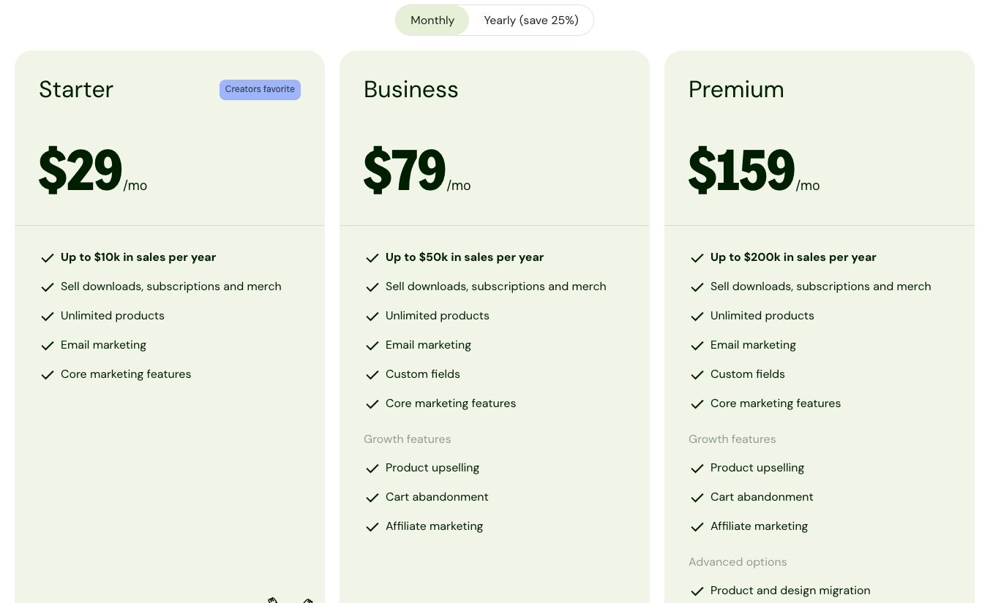Expand Advanced options in the Premium plan
The image size is (990, 603).
738,562
